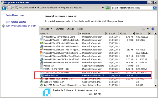Image resolution: width=158 pixels, height=98 pixels.
Task: Click the scroll down arrow of the list
Action: (156, 86)
